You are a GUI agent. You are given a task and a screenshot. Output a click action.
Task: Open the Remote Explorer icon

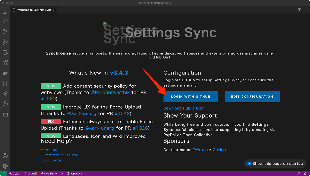tap(5, 53)
